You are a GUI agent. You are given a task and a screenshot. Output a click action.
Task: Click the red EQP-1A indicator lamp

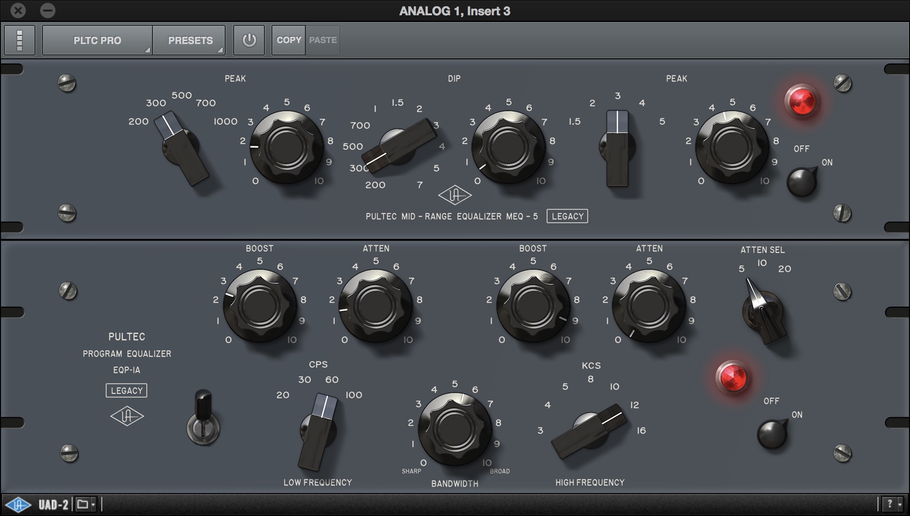tap(733, 377)
